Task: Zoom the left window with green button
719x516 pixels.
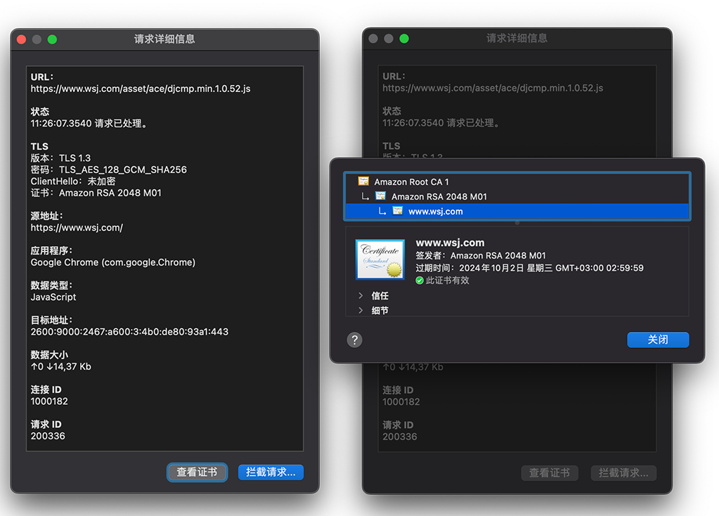Action: [x=52, y=39]
